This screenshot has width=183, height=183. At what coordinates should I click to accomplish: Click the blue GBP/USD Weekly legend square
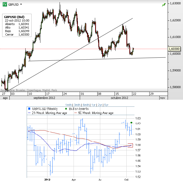coord(29,109)
